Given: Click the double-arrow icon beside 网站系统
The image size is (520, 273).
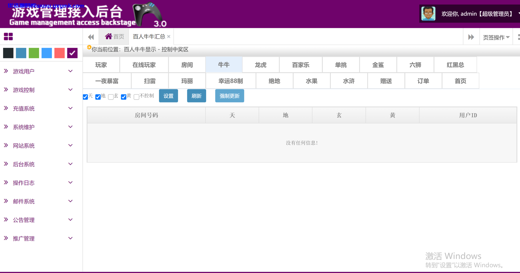Looking at the screenshot, I should (x=6, y=145).
